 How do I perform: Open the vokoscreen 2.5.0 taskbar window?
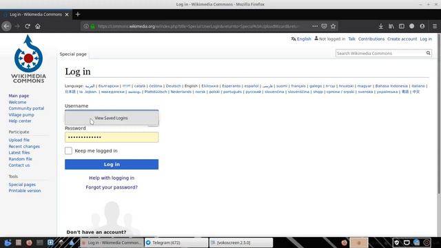tap(241, 242)
